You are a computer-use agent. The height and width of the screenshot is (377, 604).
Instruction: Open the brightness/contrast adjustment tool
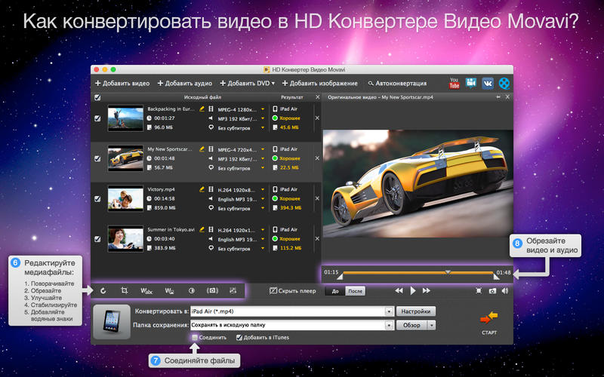point(192,291)
